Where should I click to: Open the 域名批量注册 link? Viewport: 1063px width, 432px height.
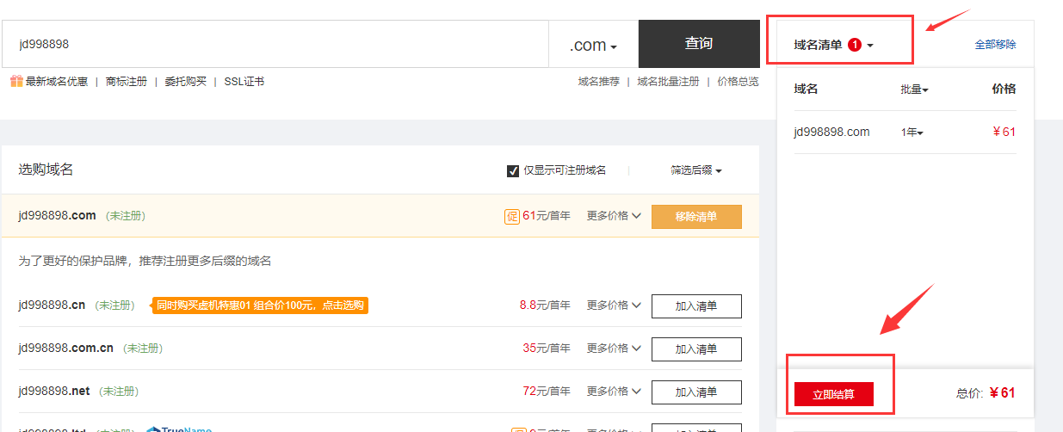coord(668,82)
